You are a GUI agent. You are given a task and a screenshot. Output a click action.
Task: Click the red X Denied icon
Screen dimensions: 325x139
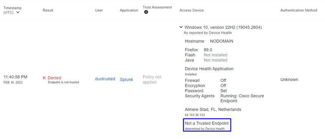(x=44, y=78)
